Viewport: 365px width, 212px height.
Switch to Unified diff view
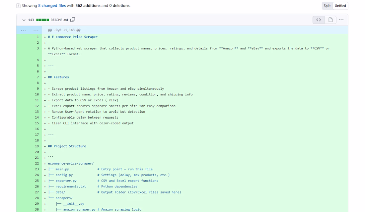coord(340,6)
